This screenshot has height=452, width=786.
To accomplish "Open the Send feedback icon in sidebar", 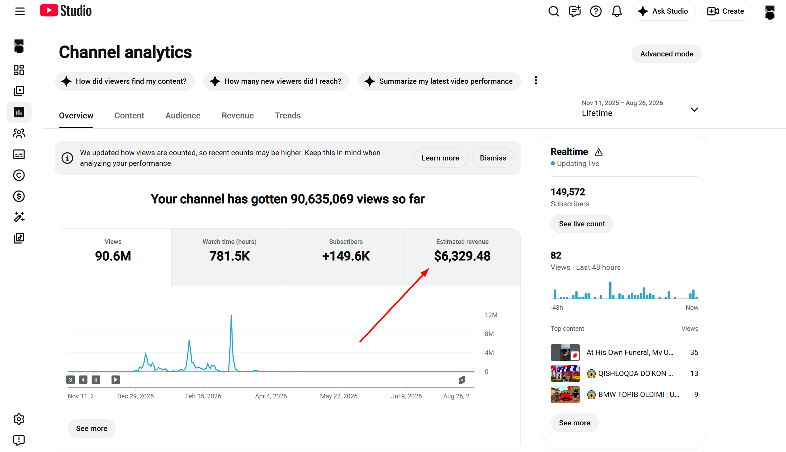I will click(x=19, y=440).
